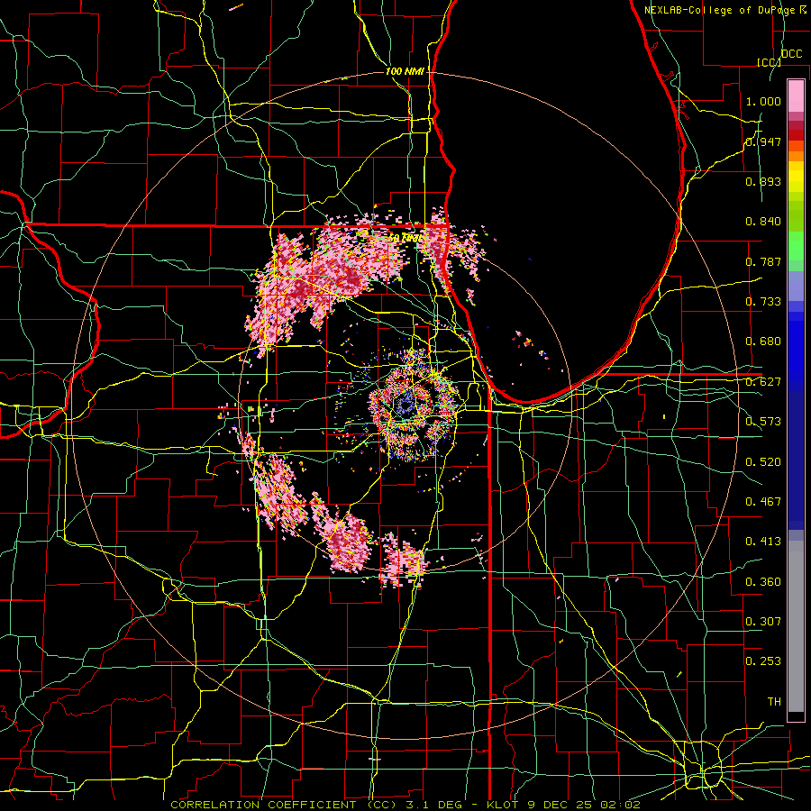Click the DCC label above the color bar
This screenshot has height=811, width=811.
791,53
